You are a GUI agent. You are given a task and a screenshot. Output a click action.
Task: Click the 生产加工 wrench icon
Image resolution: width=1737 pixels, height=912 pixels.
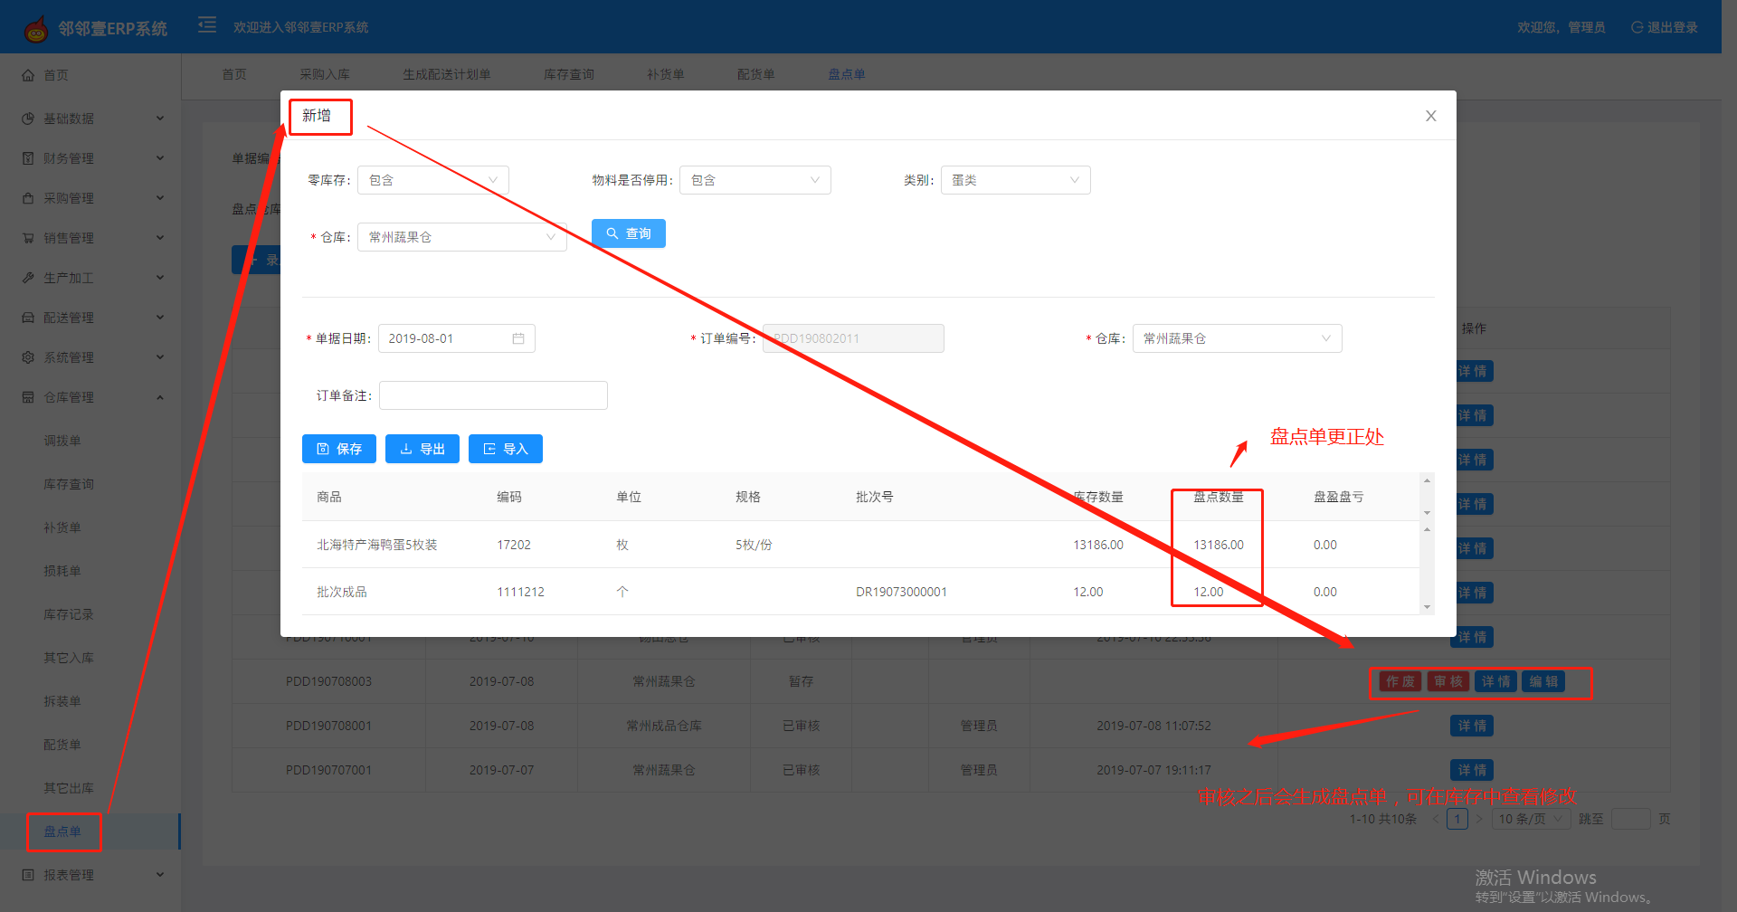(x=28, y=278)
